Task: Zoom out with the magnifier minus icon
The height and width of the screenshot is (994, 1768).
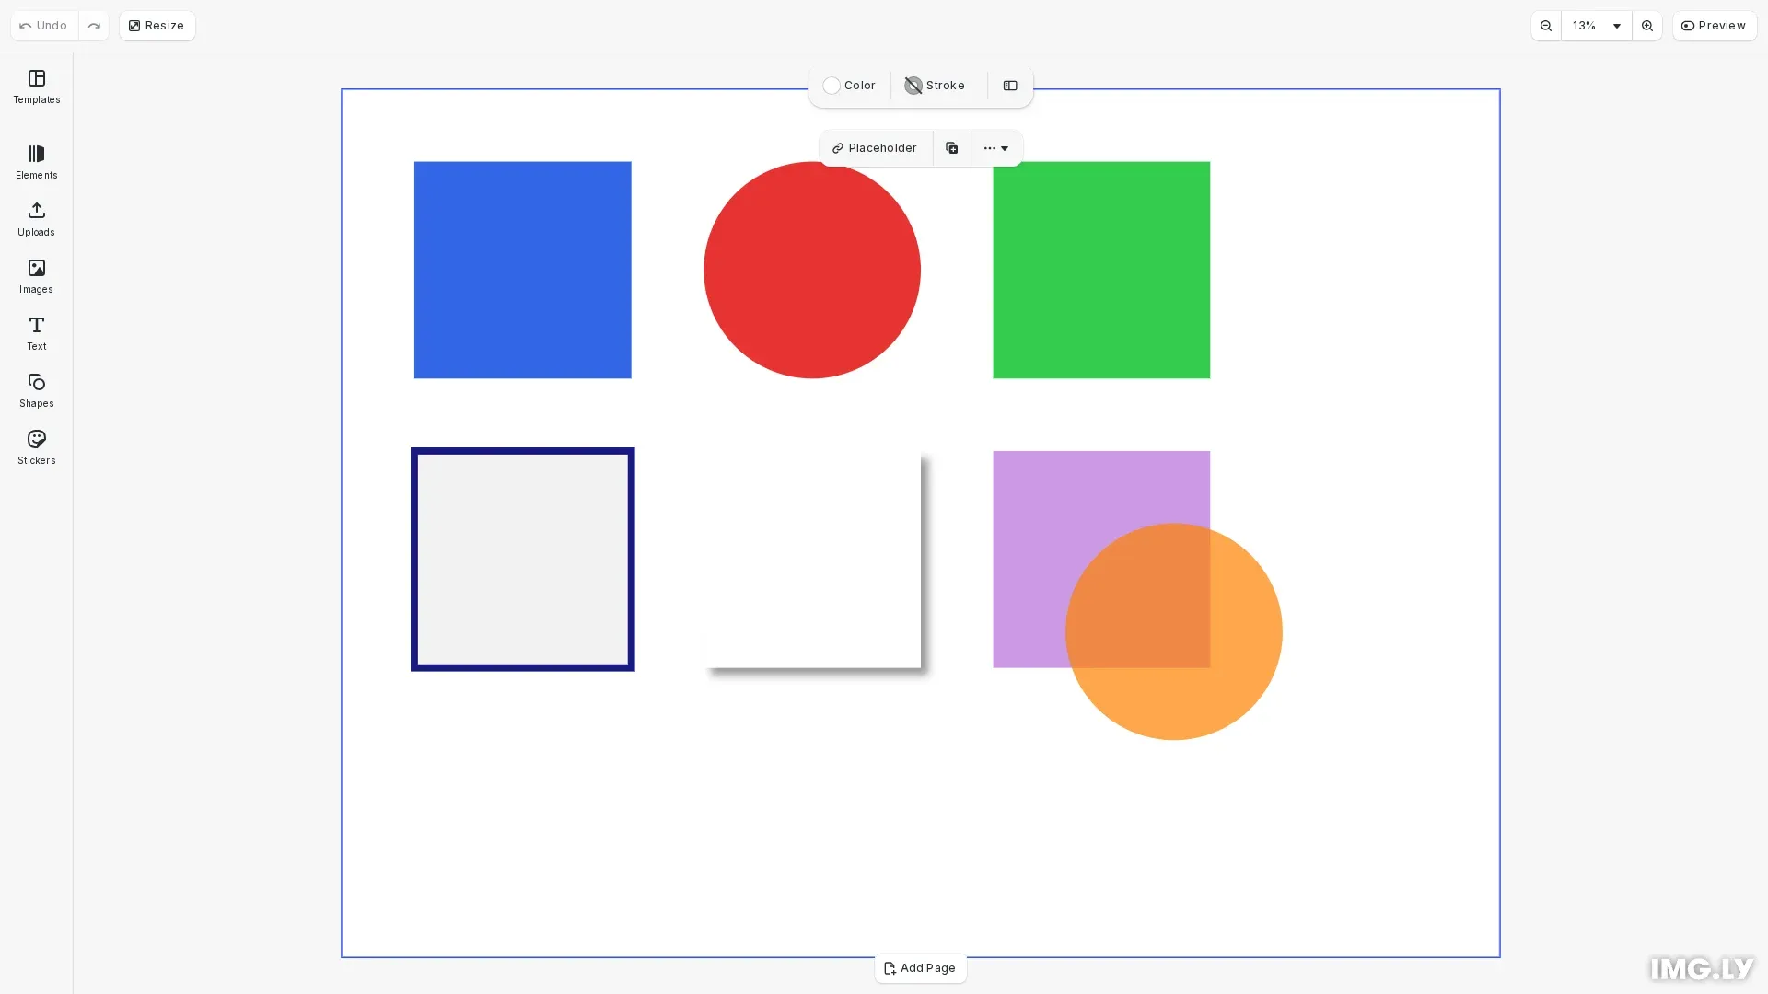Action: 1546,26
